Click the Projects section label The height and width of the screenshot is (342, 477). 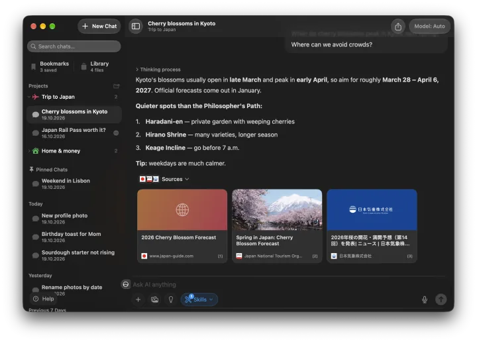(38, 86)
